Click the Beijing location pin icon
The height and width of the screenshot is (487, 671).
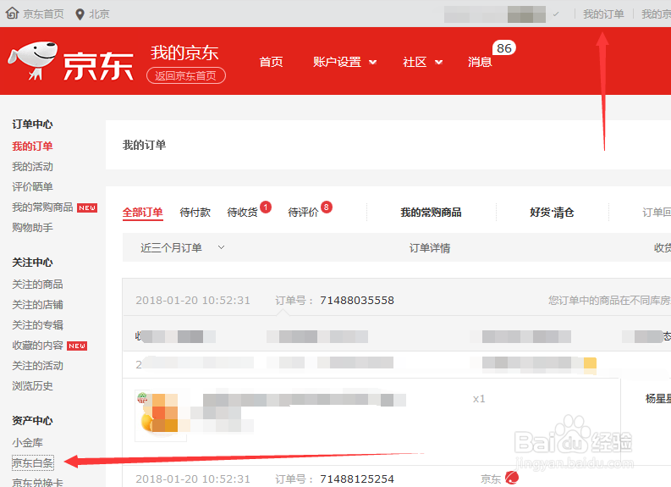[80, 14]
